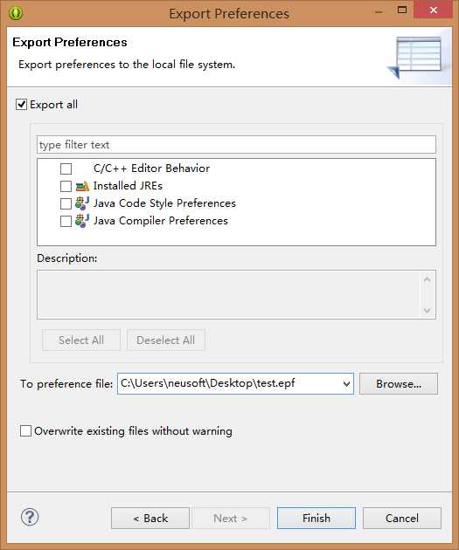The width and height of the screenshot is (459, 550).
Task: Enable Overwrite existing files without warning
Action: point(25,430)
